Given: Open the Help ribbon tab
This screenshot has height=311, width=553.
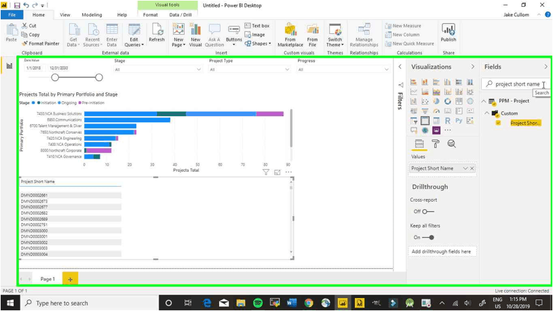Looking at the screenshot, I should pos(122,15).
